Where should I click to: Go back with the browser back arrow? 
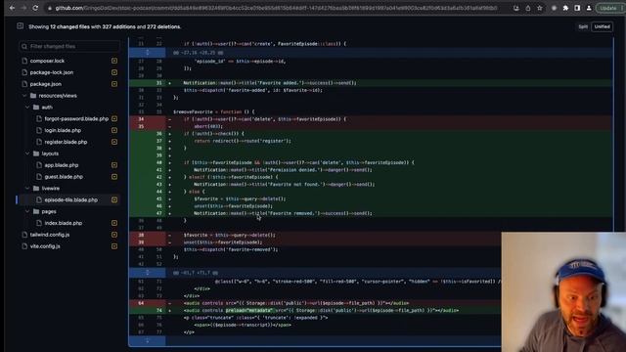tap(12, 8)
